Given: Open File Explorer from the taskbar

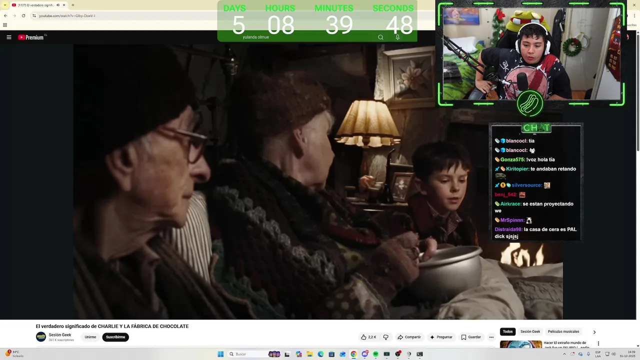Looking at the screenshot, I should (309, 354).
